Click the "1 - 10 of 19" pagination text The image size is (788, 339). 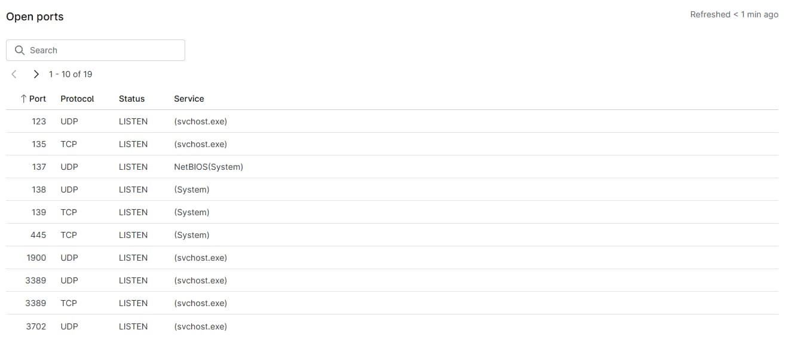(x=70, y=74)
